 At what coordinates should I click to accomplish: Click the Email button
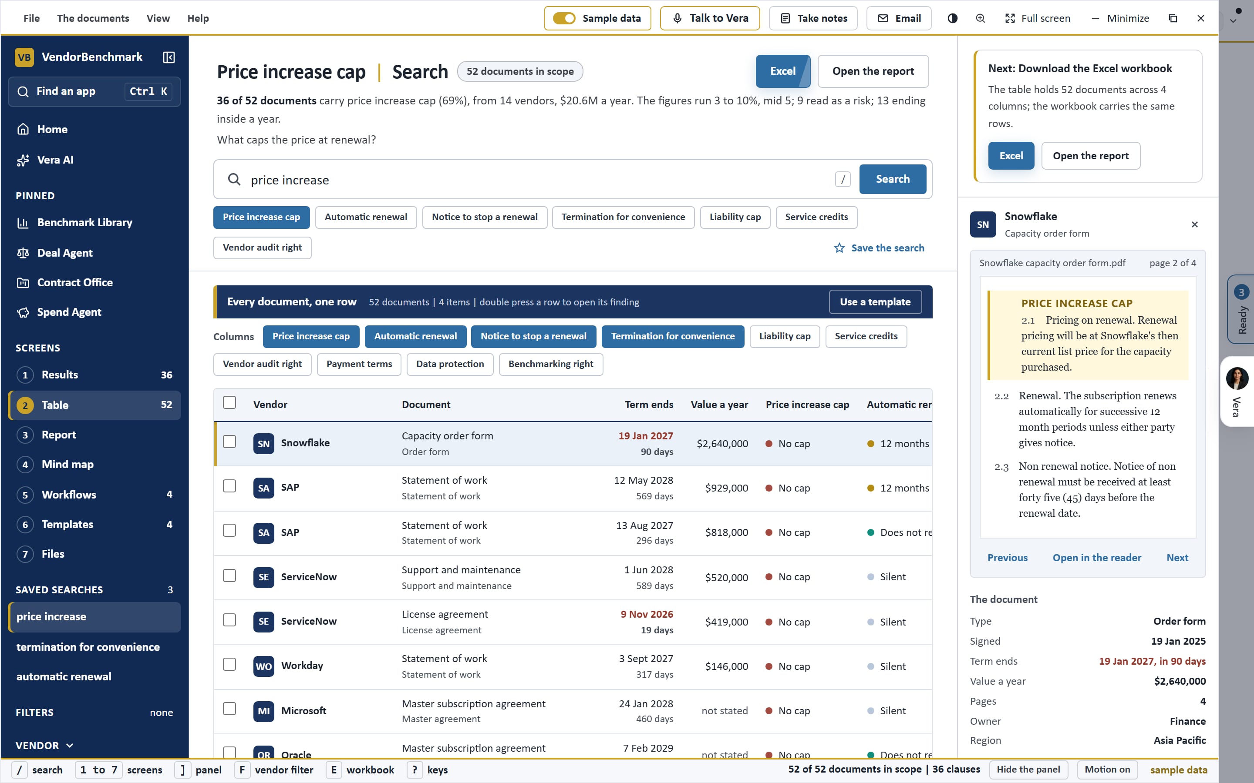coord(899,18)
